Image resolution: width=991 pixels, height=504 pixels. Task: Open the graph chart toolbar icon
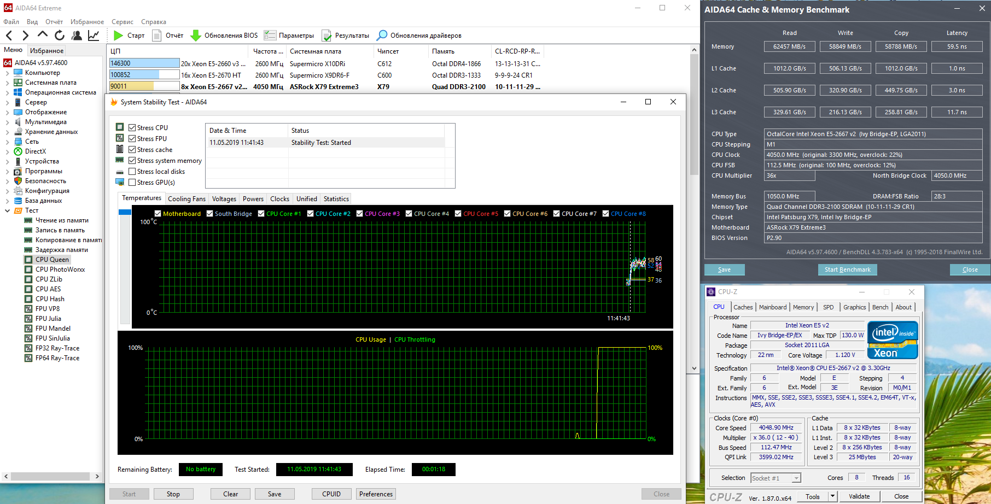[94, 36]
